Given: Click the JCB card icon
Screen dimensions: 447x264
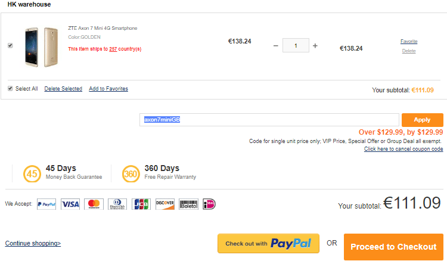Looking at the screenshot, I should [141, 204].
